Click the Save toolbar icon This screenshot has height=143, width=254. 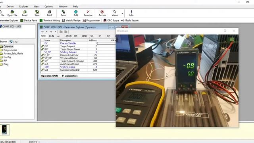coord(37,13)
